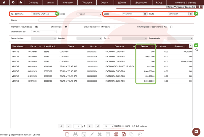The height and width of the screenshot is (137, 204).
Task: Click Exentas value 6,000,000.00
Action: point(149,81)
